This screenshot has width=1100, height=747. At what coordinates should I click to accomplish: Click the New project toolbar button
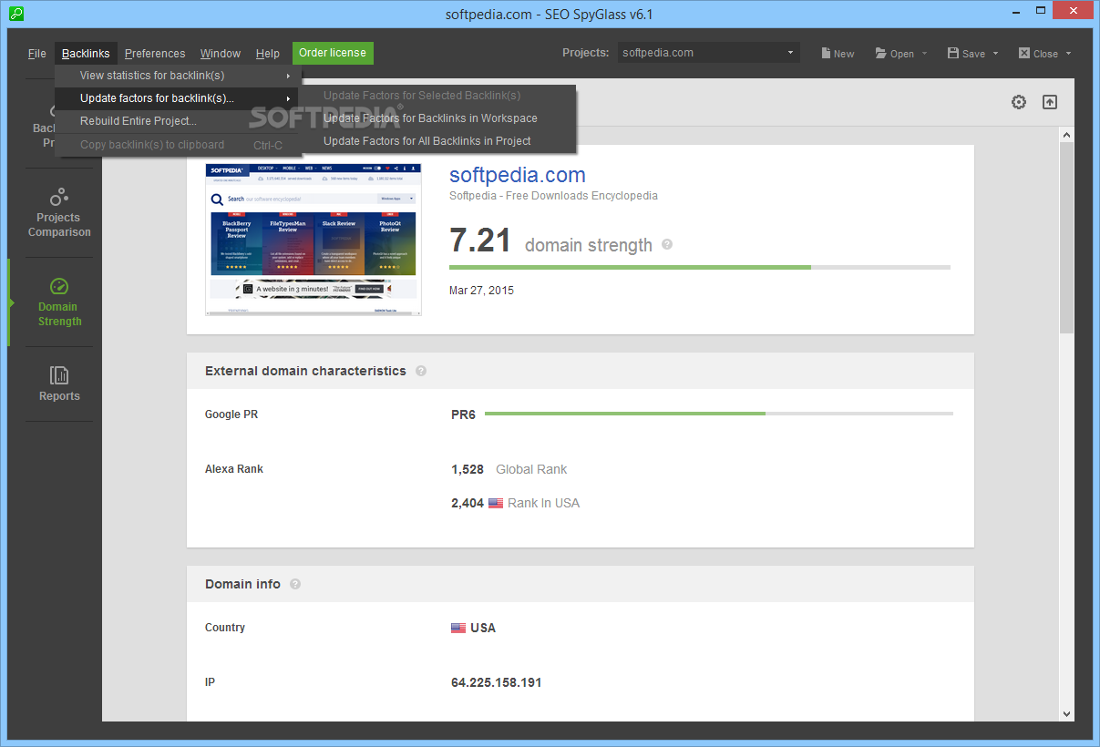click(838, 53)
